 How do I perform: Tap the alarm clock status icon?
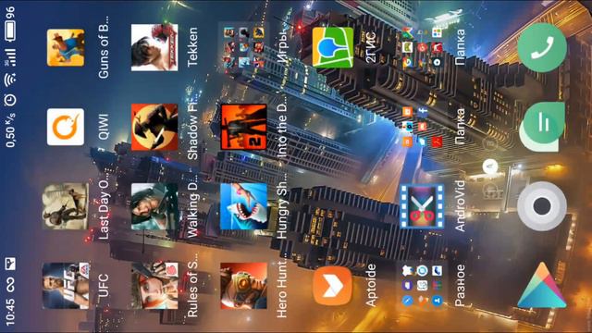[10, 100]
